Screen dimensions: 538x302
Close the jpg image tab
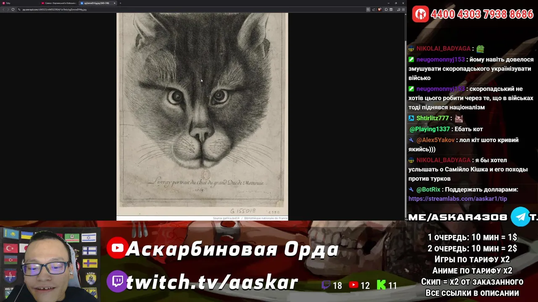114,3
